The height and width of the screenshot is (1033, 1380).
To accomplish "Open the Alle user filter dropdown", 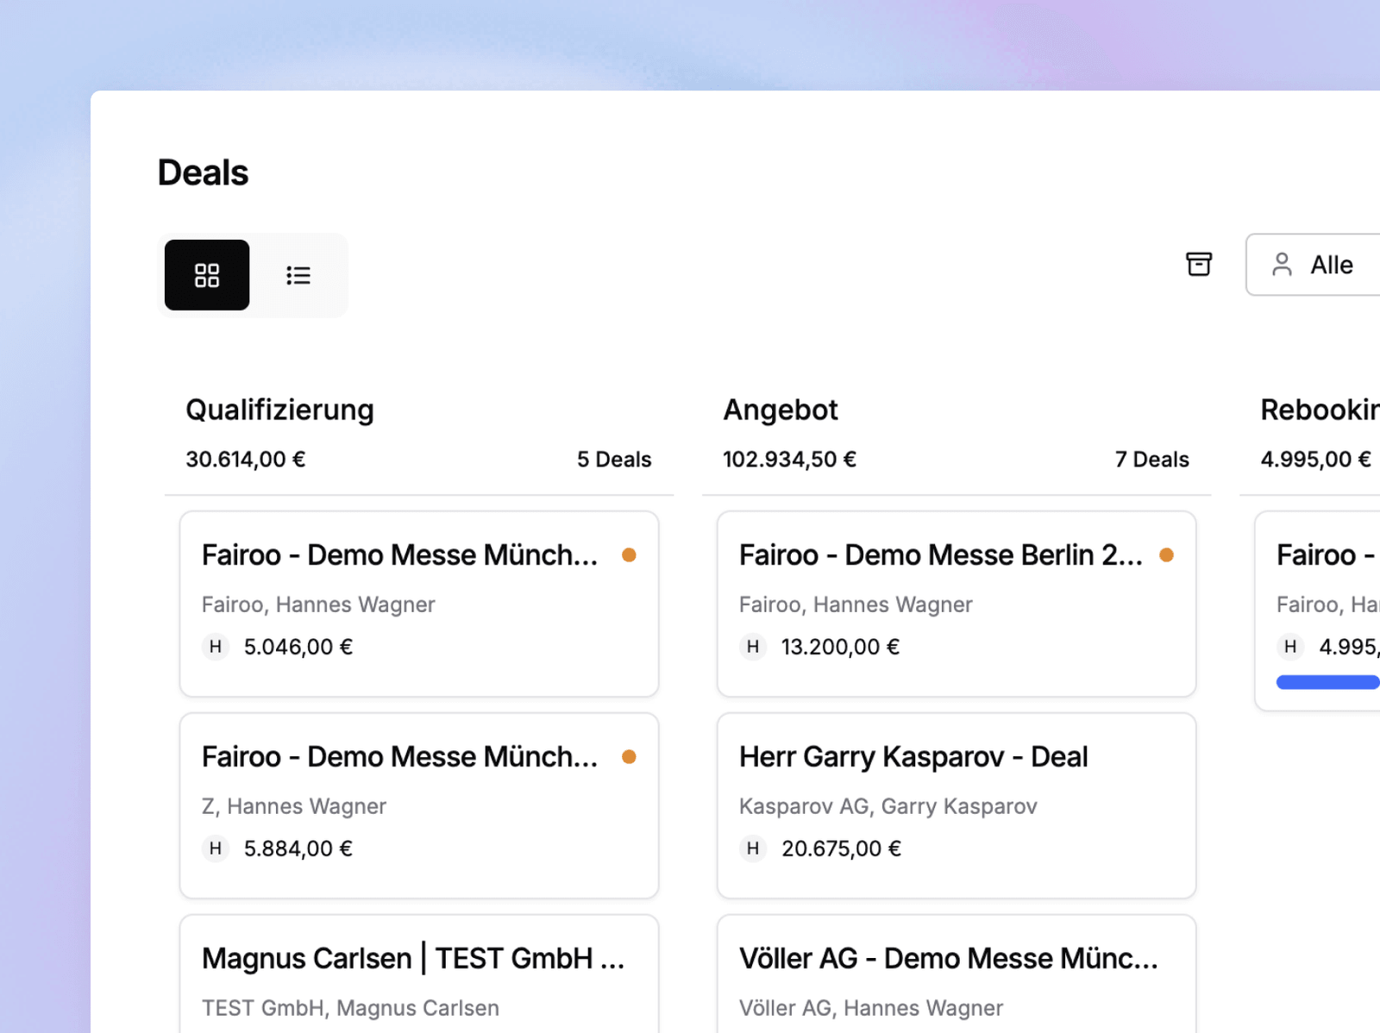I will point(1313,265).
